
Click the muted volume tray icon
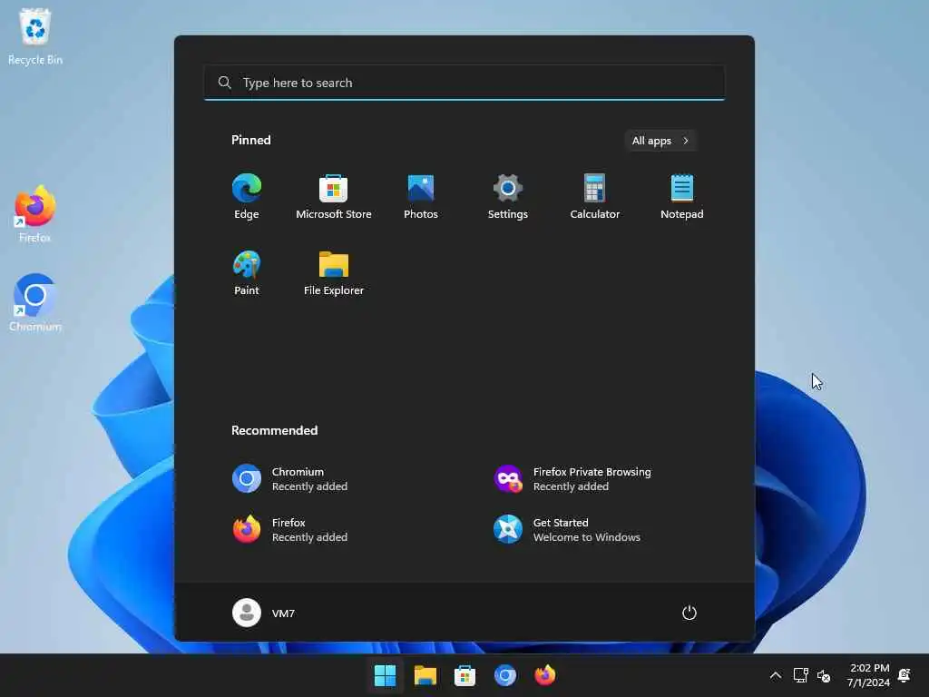(x=824, y=675)
